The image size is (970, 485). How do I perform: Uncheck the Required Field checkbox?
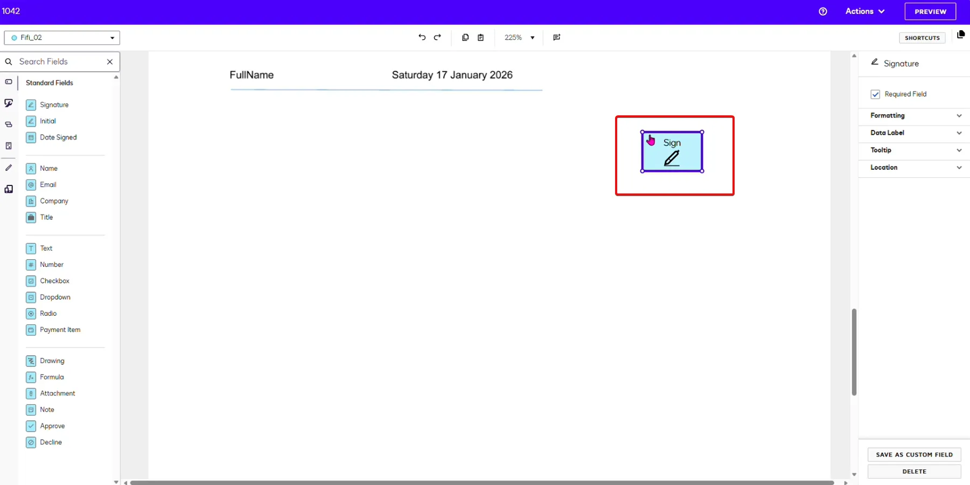875,94
